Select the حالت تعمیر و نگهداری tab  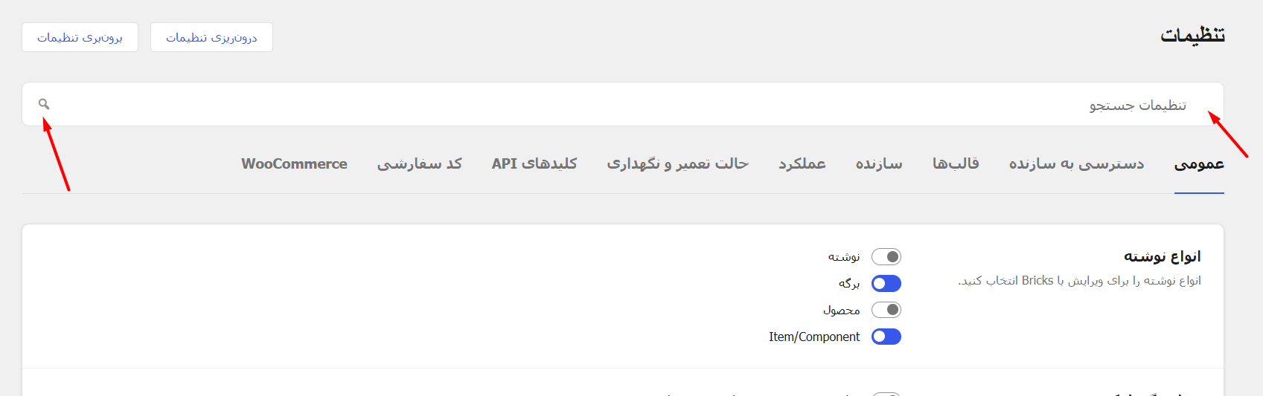678,164
